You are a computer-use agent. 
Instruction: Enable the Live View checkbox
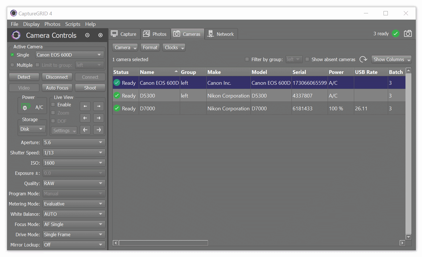[x=53, y=105]
